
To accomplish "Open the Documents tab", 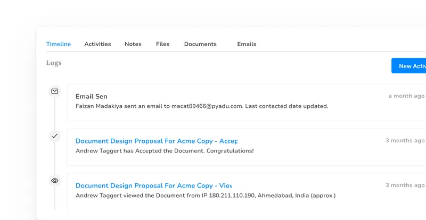I will tap(200, 44).
